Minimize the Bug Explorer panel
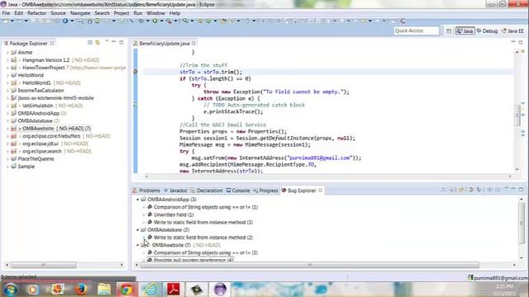The image size is (529, 297). tap(513, 190)
